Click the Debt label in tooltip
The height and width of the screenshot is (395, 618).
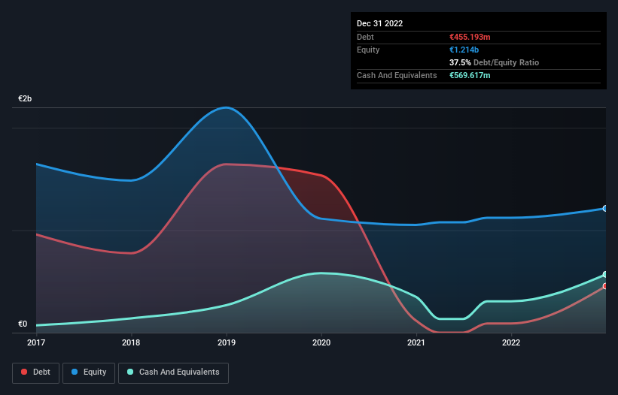365,37
